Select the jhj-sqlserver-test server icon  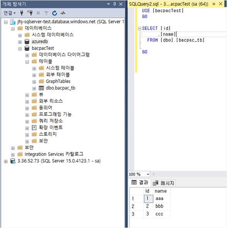pyautogui.click(x=13, y=22)
